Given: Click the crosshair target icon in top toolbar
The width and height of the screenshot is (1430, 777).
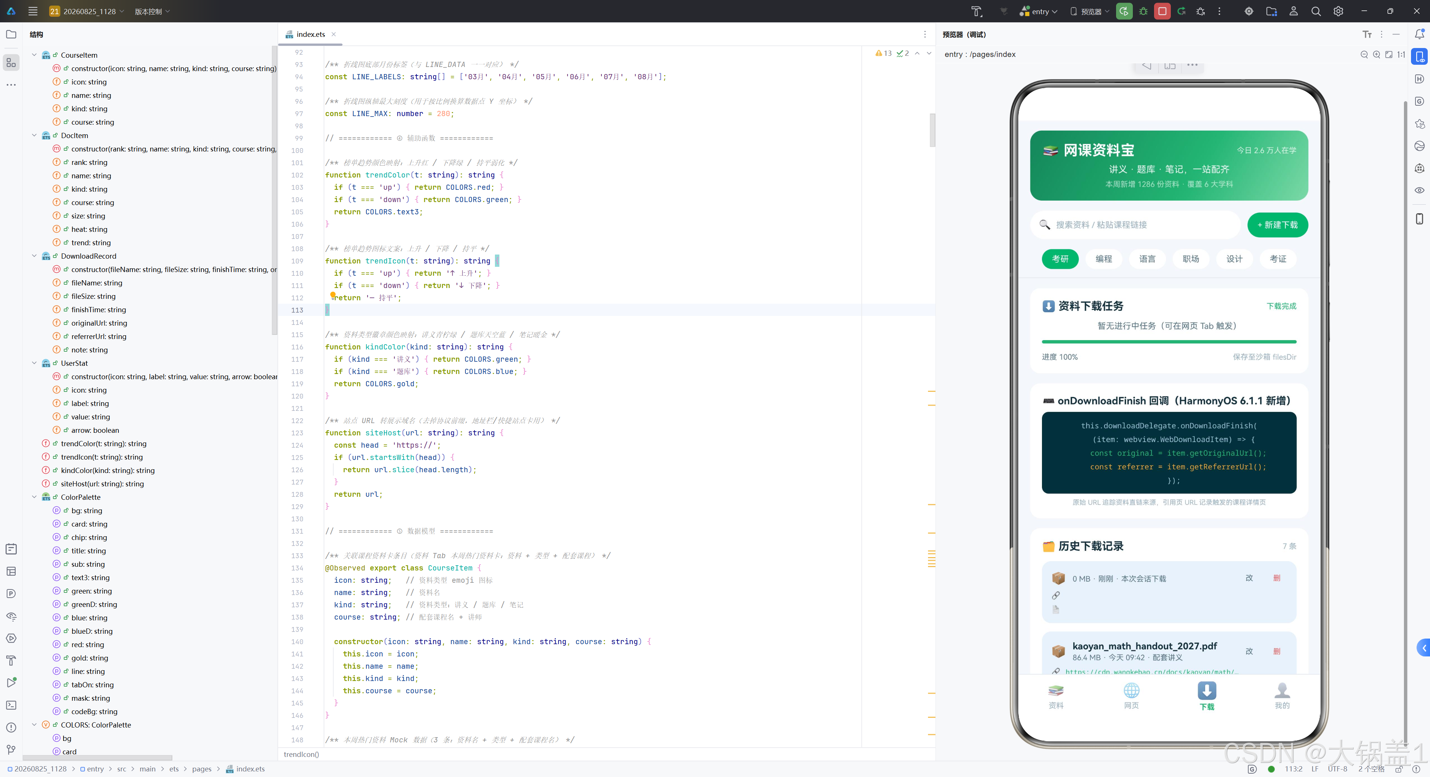Looking at the screenshot, I should 1249,11.
